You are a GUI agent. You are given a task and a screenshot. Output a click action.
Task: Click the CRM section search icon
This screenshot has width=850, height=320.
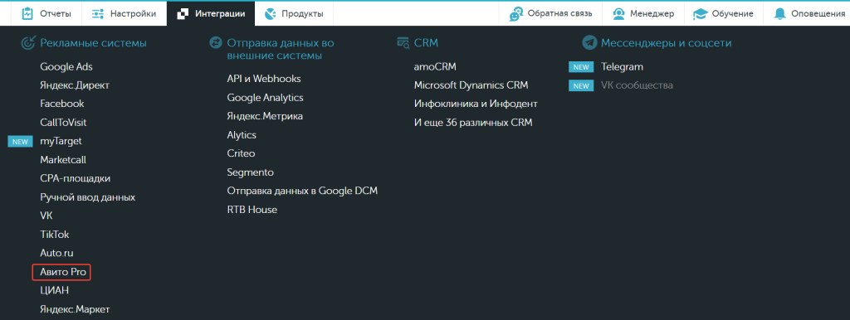(403, 43)
